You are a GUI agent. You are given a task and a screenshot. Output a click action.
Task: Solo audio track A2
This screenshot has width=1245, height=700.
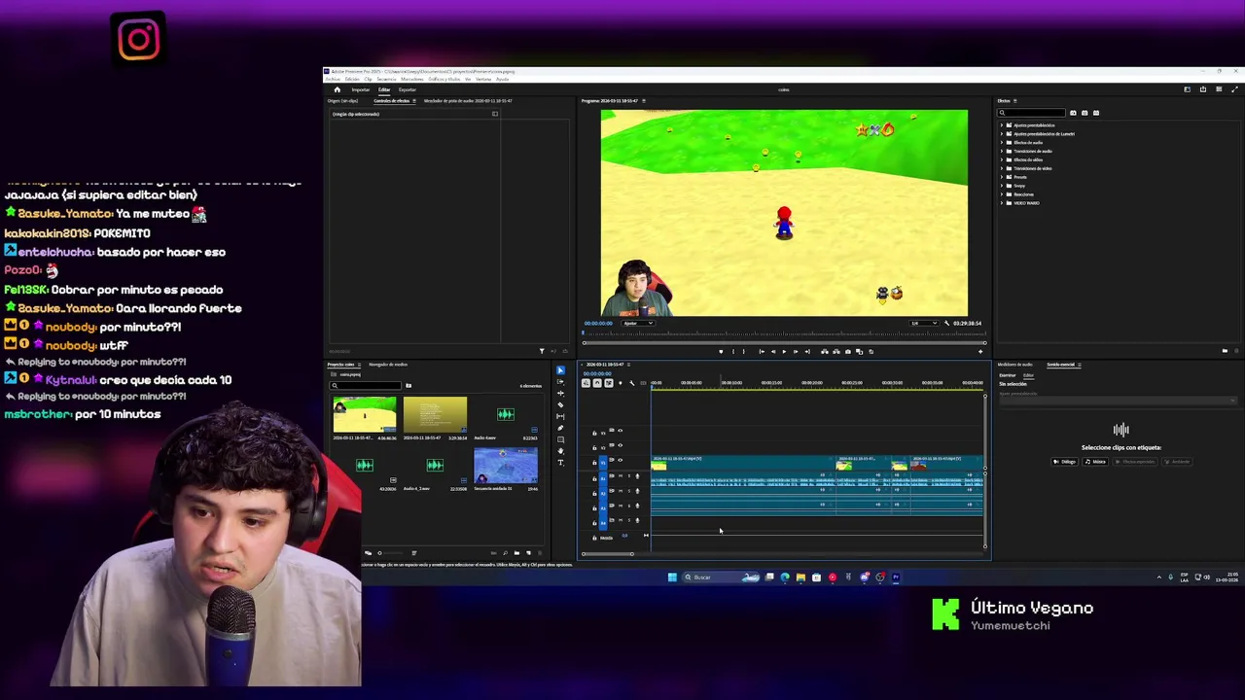(629, 491)
